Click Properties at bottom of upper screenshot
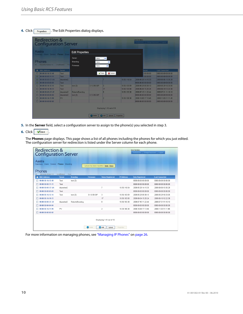This screenshot has width=243, height=314. tap(119, 115)
